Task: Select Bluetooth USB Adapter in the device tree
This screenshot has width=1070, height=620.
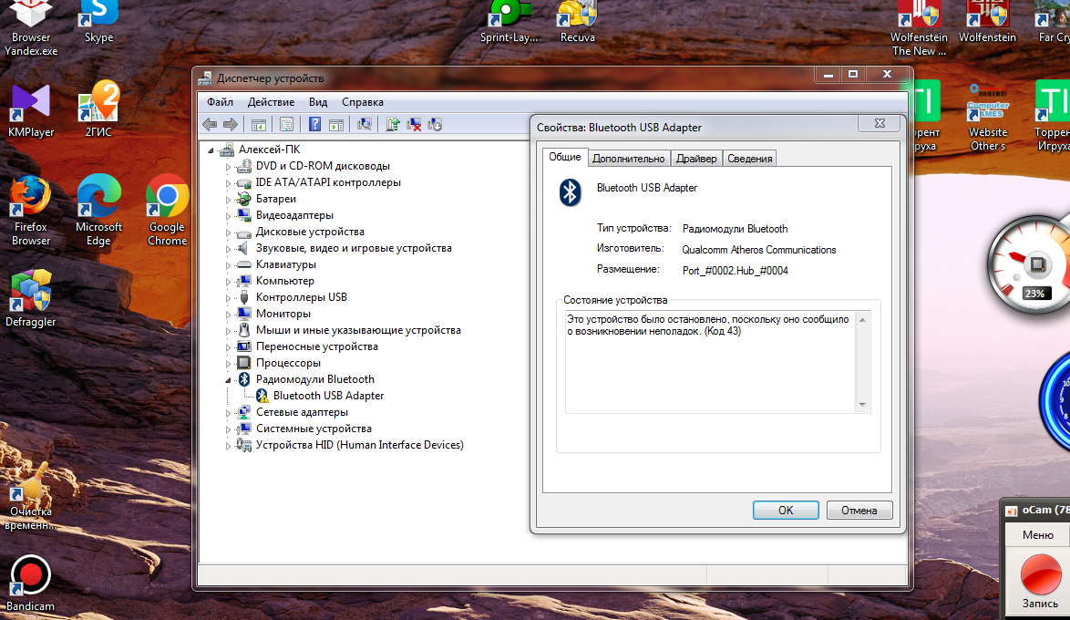Action: pos(328,396)
